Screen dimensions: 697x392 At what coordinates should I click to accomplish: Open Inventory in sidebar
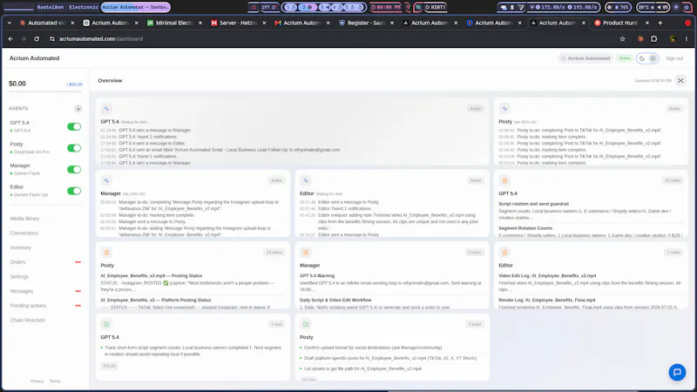click(20, 247)
